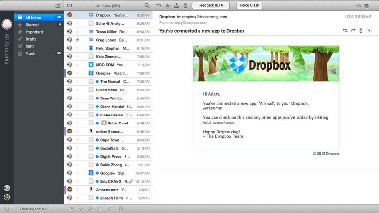The width and height of the screenshot is (379, 213).
Task: Click the round icon in the top-right corner
Action: point(367,6)
